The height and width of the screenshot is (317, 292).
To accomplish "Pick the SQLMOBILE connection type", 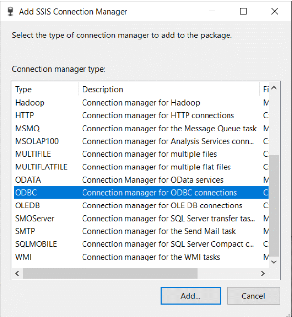I will click(141, 244).
